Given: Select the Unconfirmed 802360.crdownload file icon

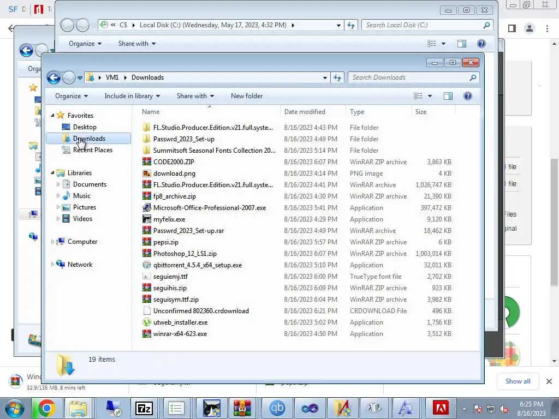Looking at the screenshot, I should pyautogui.click(x=146, y=311).
